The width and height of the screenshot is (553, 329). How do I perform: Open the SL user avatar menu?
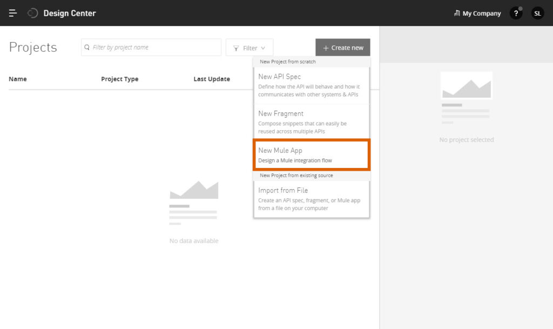pos(537,14)
